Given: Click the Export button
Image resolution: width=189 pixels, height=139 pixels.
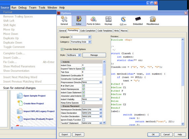Looking at the screenshot, I should click(65, 135).
